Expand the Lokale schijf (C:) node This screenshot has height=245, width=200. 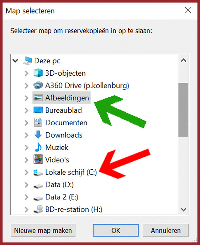pyautogui.click(x=26, y=172)
